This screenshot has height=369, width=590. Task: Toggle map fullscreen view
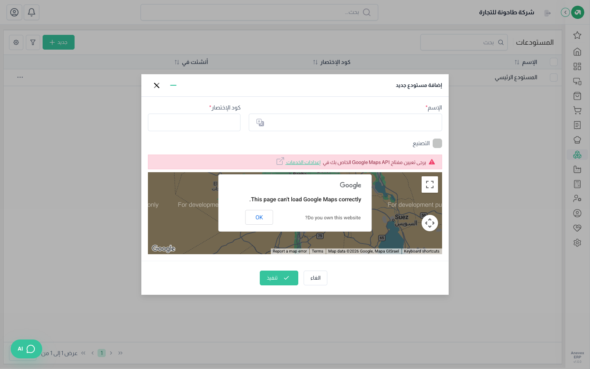pos(430,184)
